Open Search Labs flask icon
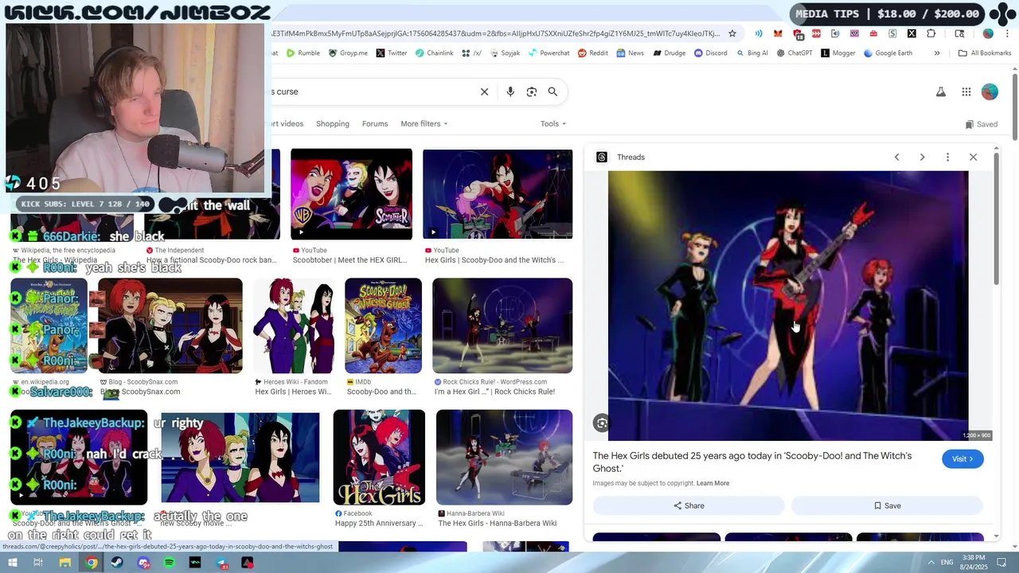Image resolution: width=1019 pixels, height=573 pixels. pos(941,92)
